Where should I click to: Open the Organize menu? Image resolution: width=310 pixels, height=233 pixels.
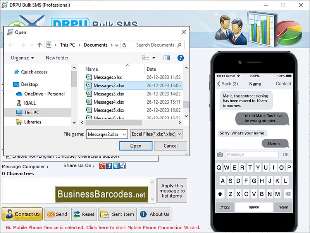click(22, 58)
